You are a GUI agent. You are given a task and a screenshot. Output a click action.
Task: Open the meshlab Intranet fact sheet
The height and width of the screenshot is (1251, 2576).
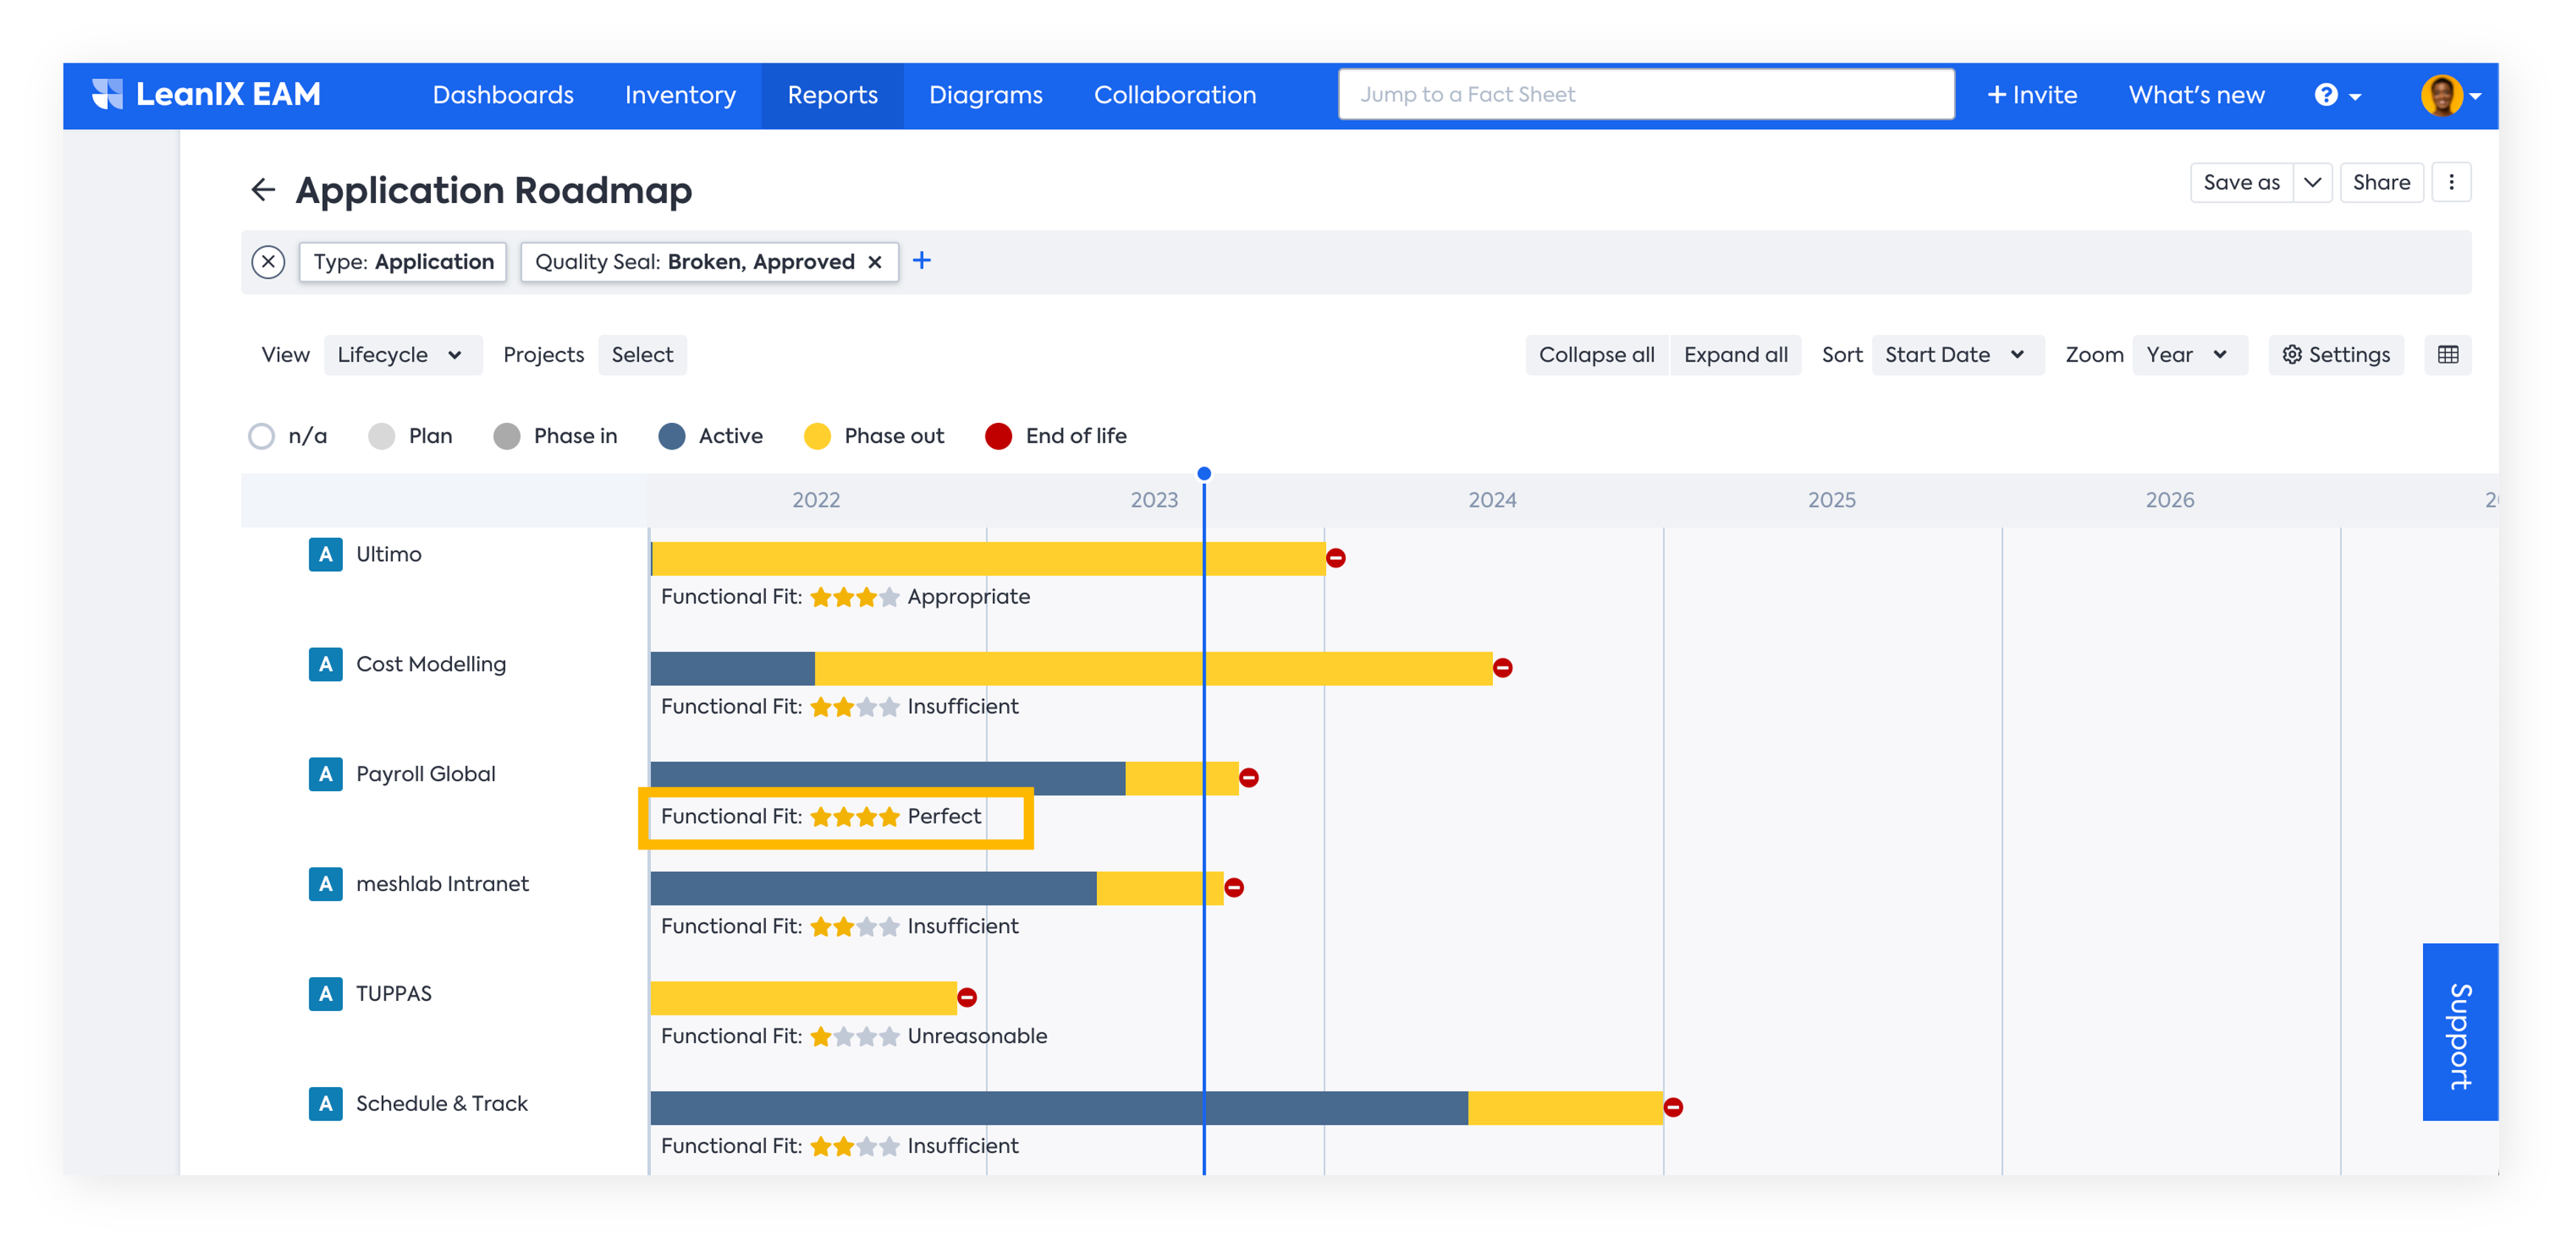pyautogui.click(x=442, y=884)
